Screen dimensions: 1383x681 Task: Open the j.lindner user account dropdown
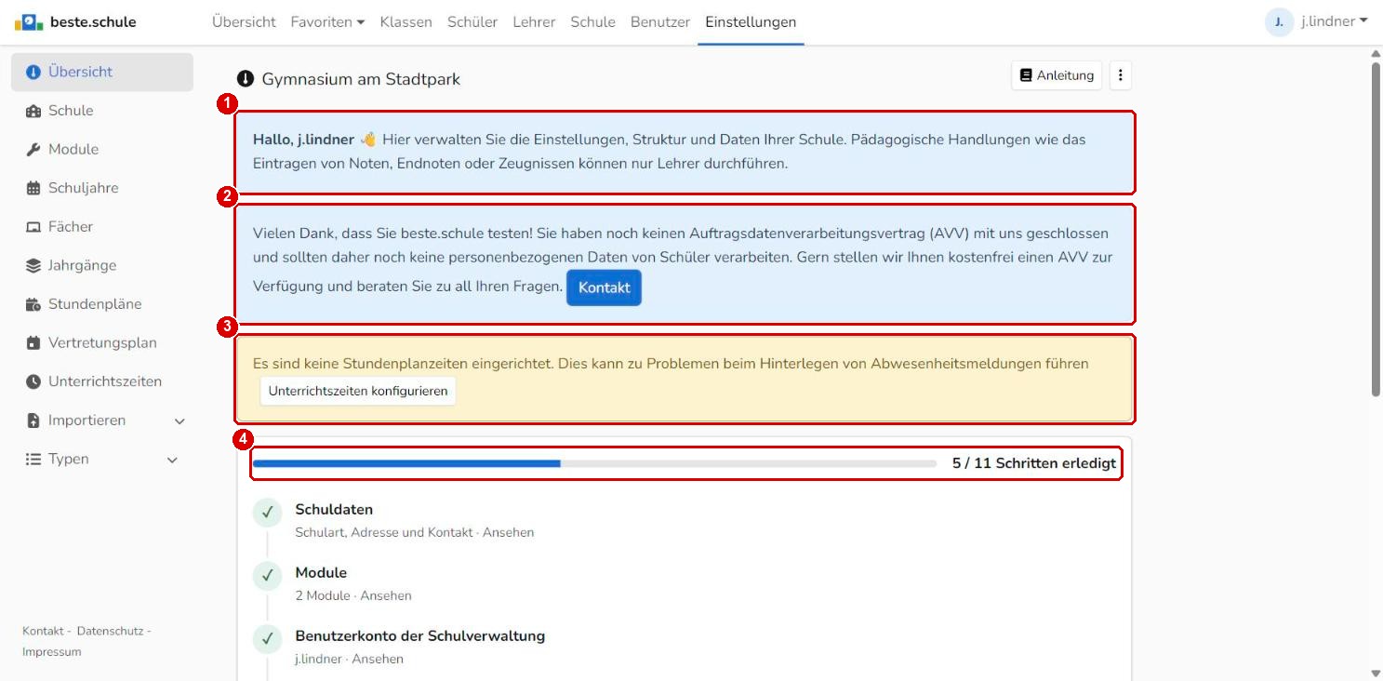pos(1335,21)
